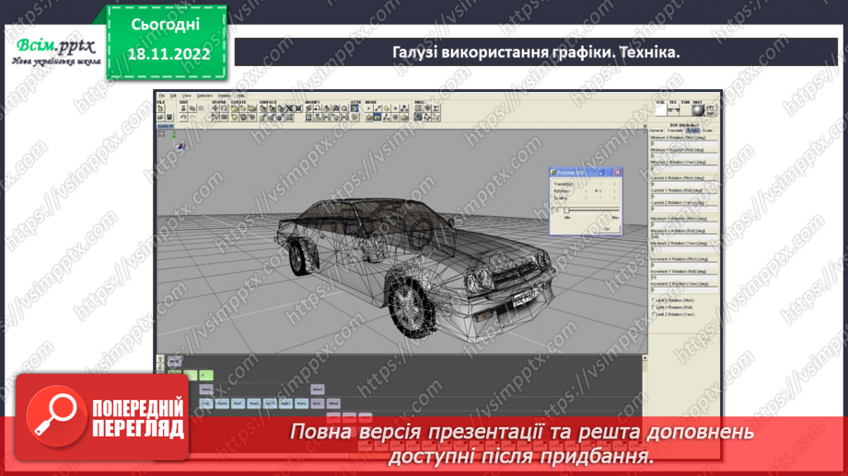The width and height of the screenshot is (848, 476).
Task: Click the Current Y Rotation (Roll) field
Action: pos(684,196)
